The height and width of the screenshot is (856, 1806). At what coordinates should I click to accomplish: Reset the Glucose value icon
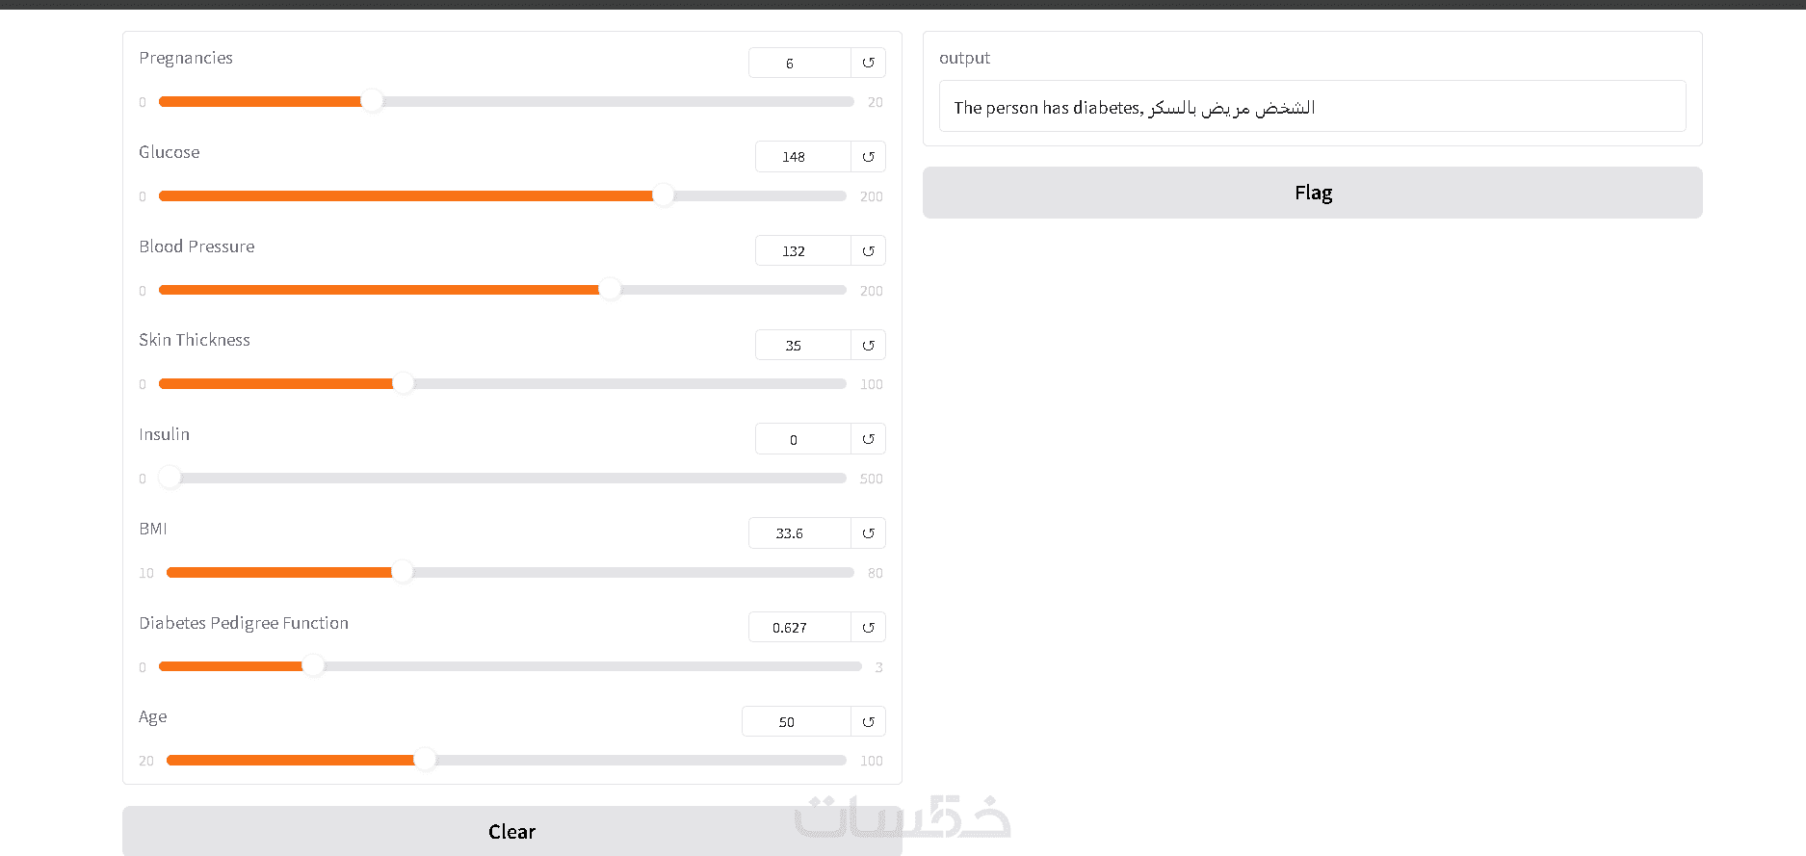click(x=868, y=157)
